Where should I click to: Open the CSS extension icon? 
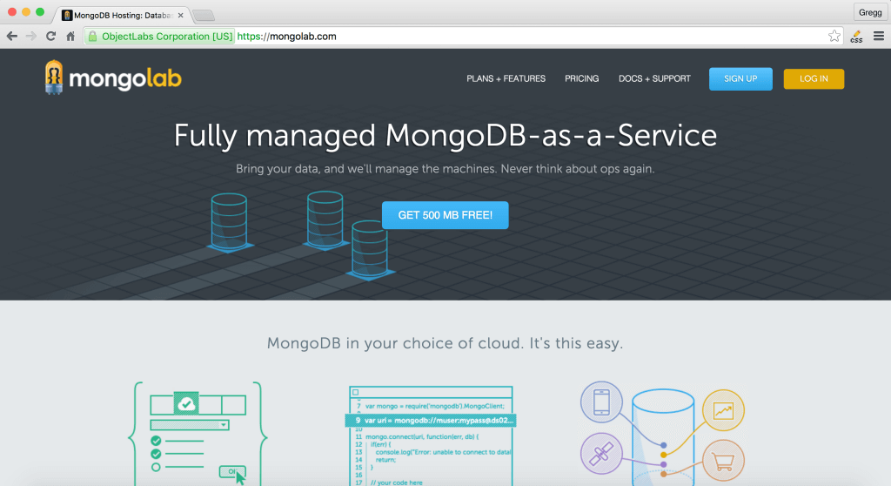pyautogui.click(x=856, y=37)
